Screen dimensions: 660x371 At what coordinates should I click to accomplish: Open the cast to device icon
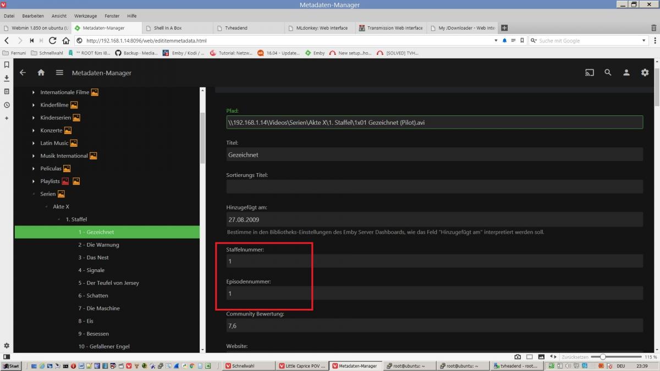[590, 73]
